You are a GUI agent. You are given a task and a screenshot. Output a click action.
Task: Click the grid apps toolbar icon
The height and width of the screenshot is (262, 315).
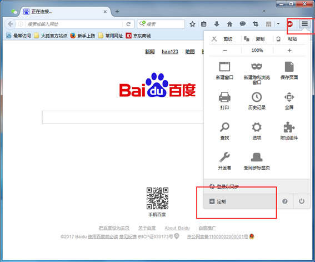[268, 24]
